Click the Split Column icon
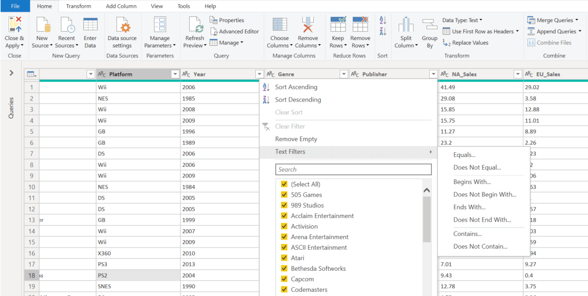This screenshot has width=588, height=296. click(406, 25)
